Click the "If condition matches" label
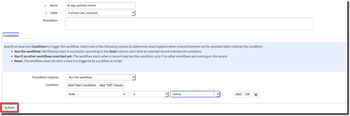The image size is (350, 116). (x=45, y=77)
